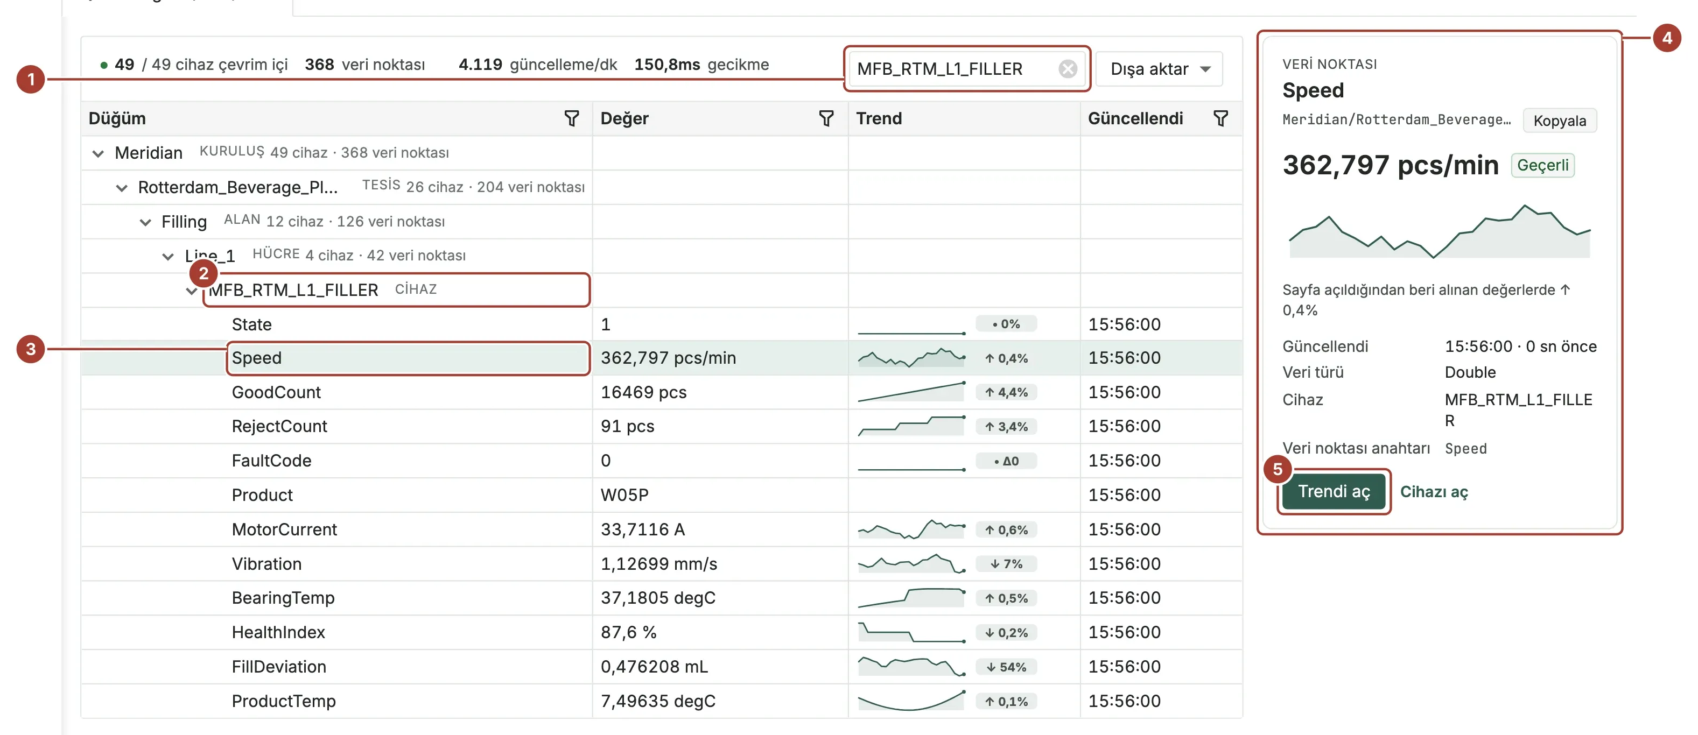Click the FillDeviation ↓ 54% badge

(1006, 667)
